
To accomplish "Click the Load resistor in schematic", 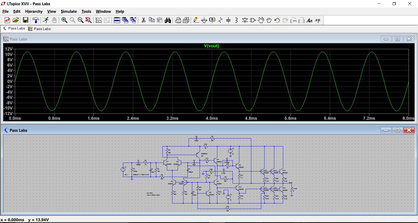I will point(292,190).
